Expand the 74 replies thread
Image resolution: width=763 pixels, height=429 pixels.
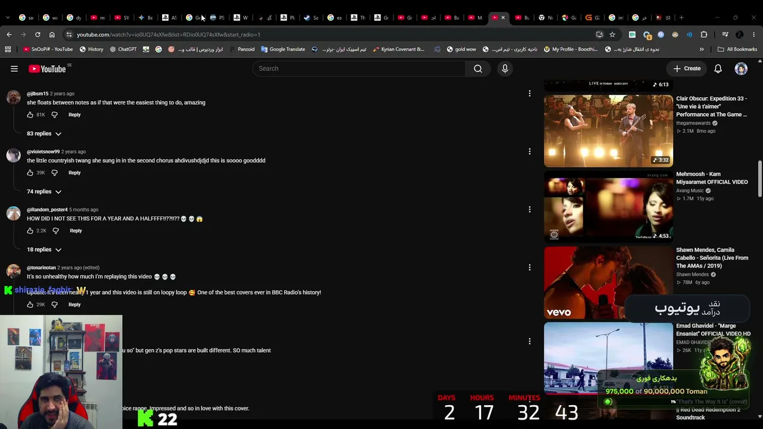click(44, 192)
